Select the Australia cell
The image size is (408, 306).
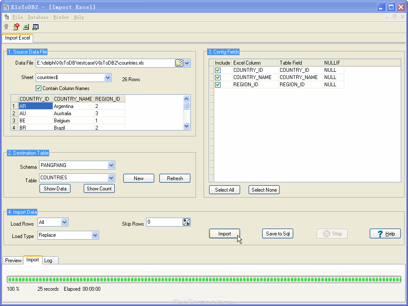tap(74, 113)
